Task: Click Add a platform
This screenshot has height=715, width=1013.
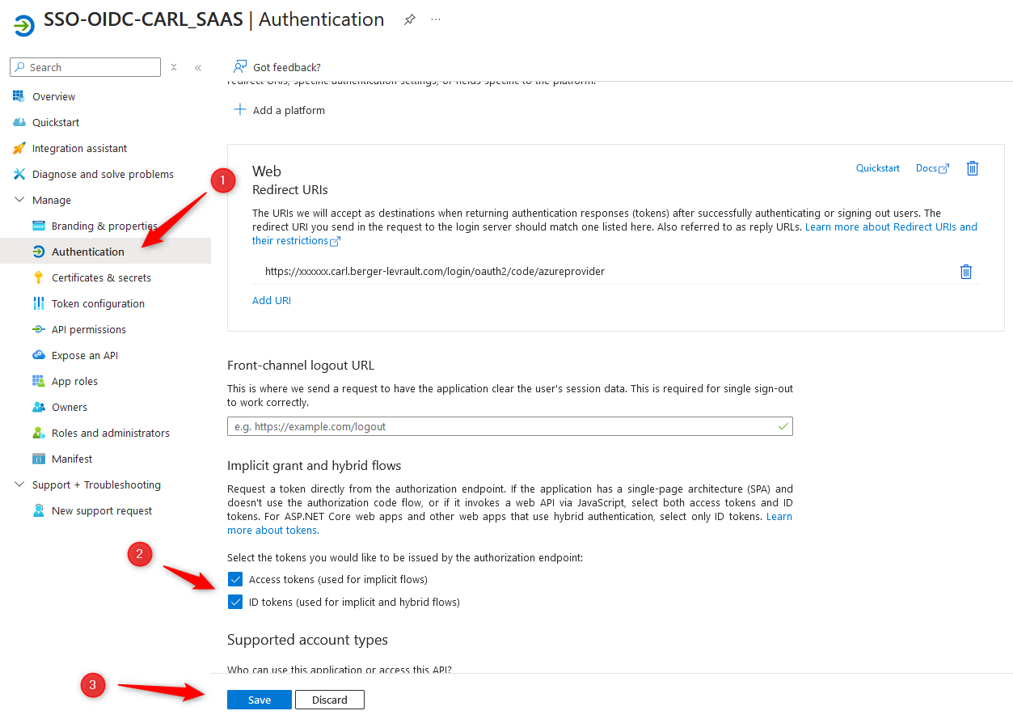Action: coord(289,110)
